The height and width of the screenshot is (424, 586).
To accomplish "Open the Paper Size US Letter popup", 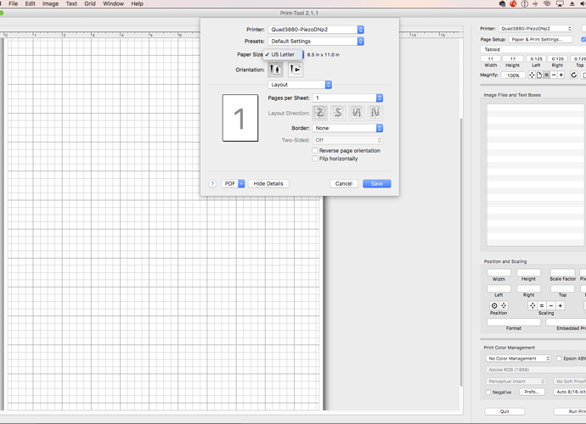I will (283, 54).
